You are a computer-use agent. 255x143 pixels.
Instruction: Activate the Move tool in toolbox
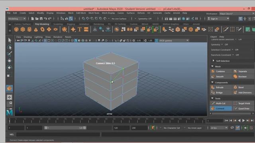click(x=10, y=61)
